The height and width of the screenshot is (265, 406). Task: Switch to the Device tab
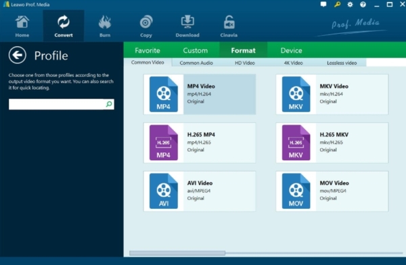click(291, 50)
